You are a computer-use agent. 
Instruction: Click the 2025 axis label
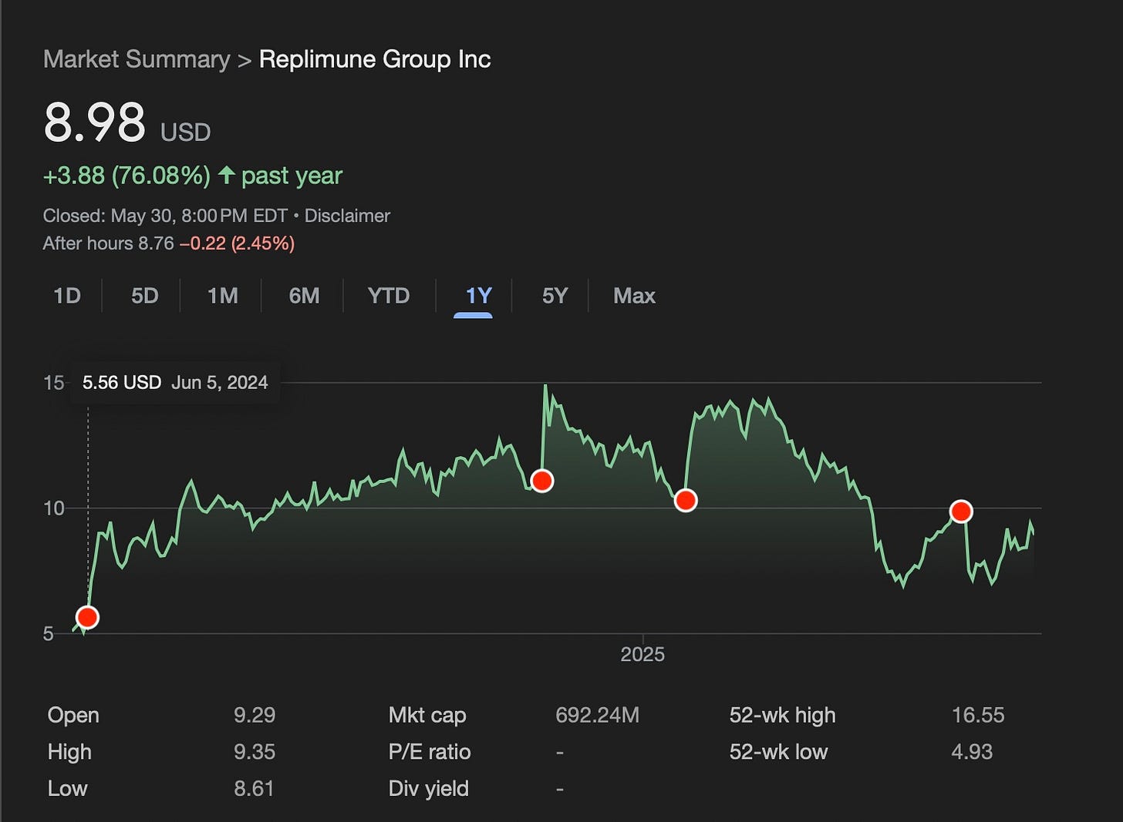tap(642, 655)
